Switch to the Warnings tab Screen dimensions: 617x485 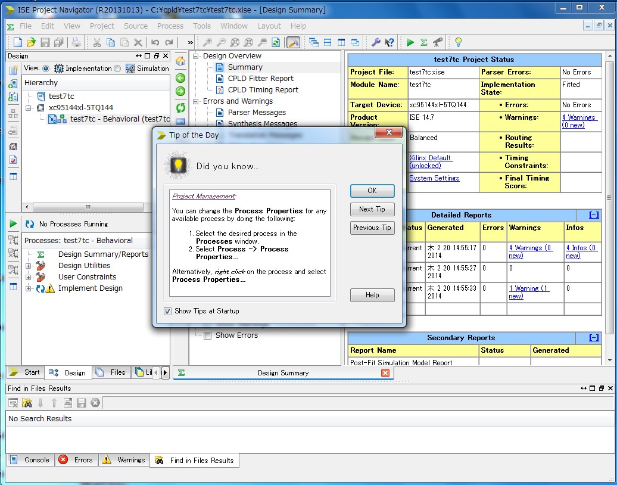coord(123,460)
